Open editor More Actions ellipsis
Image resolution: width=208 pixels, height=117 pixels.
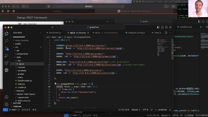click(170, 32)
